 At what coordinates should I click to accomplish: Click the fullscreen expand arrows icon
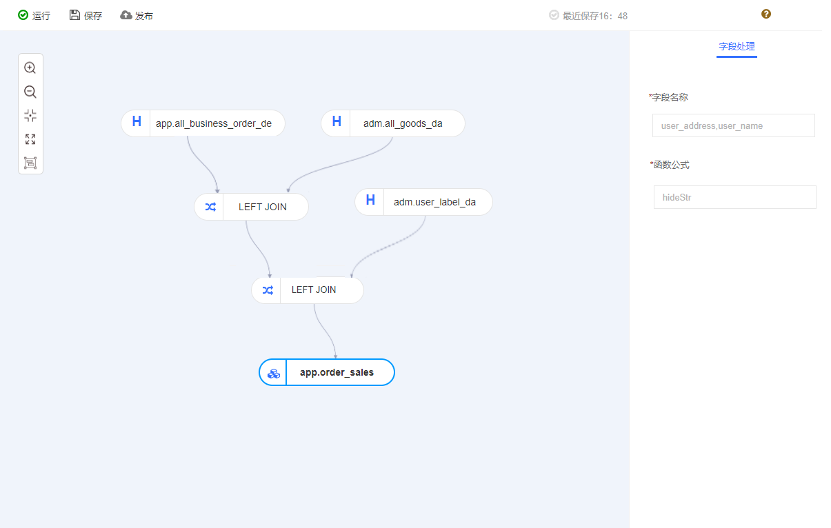[30, 139]
